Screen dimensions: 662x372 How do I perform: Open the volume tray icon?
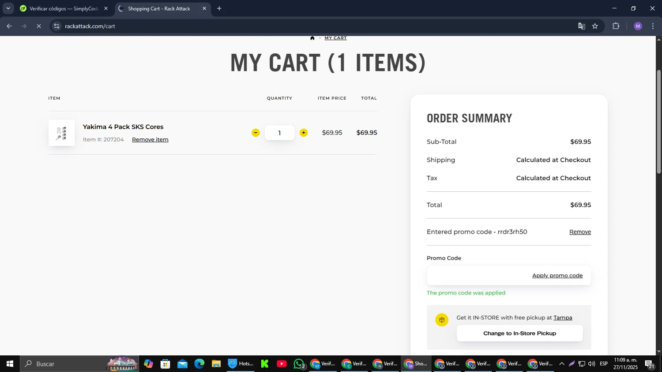click(x=591, y=364)
